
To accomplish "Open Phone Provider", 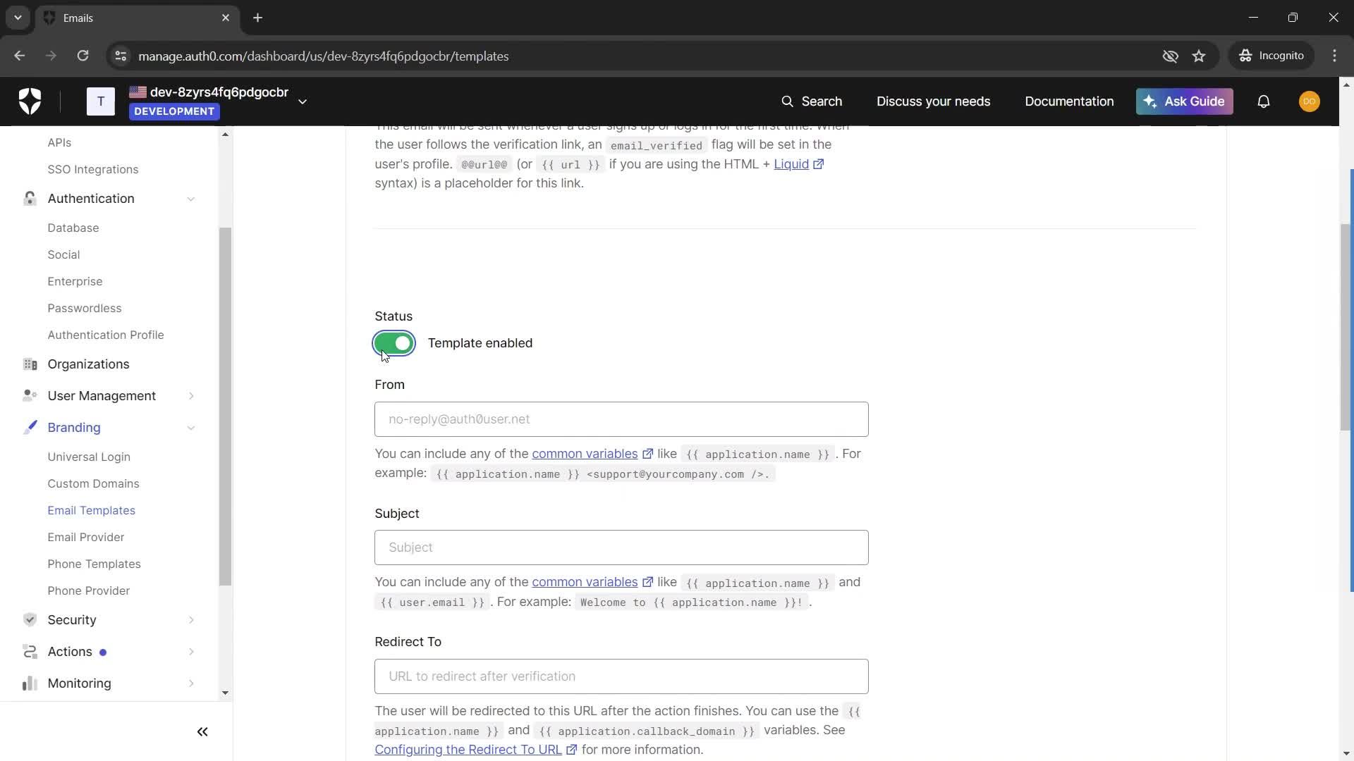I will (x=89, y=590).
